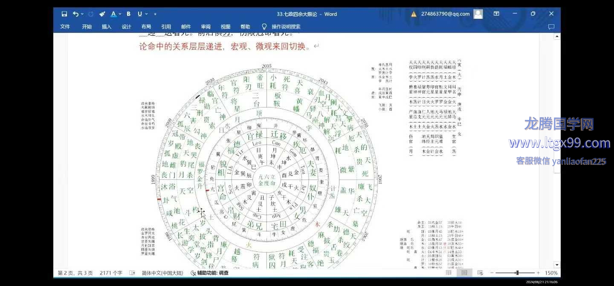This screenshot has width=614, height=286.
Task: Click the spelling proofing icon in status bar
Action: click(132, 273)
